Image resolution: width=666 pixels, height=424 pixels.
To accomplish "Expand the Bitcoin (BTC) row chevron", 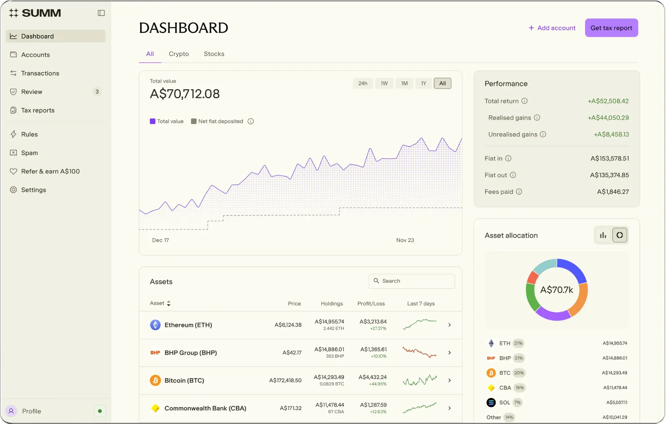I will (x=450, y=380).
